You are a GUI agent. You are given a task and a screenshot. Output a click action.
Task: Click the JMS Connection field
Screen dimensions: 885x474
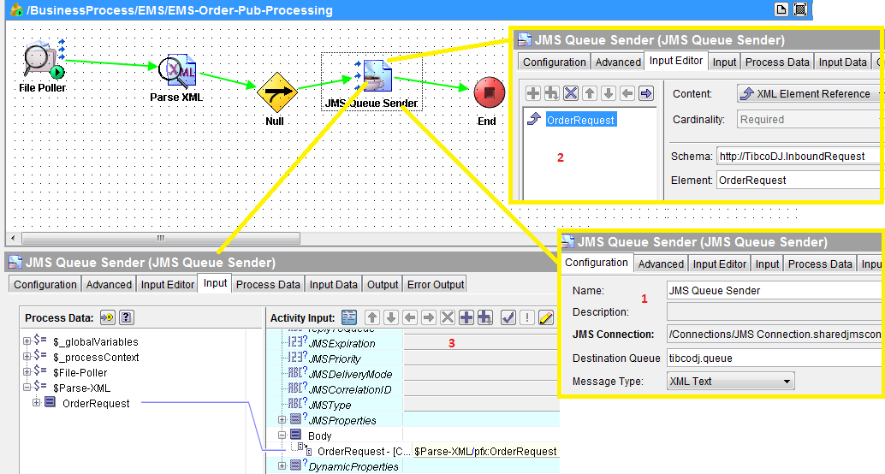[x=775, y=334]
